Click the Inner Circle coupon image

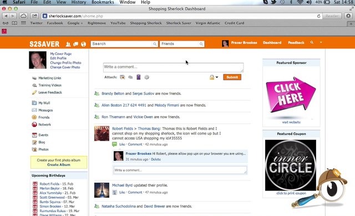click(x=291, y=165)
